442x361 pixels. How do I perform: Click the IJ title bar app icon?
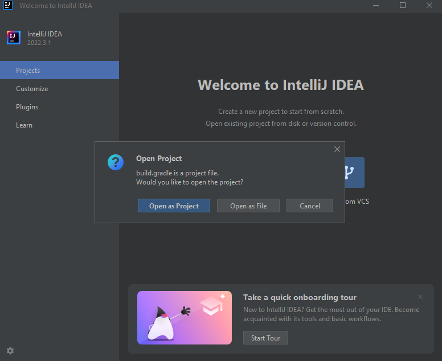[x=7, y=5]
